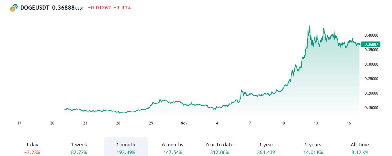Open the DOGEUSDT symbol title

point(35,8)
